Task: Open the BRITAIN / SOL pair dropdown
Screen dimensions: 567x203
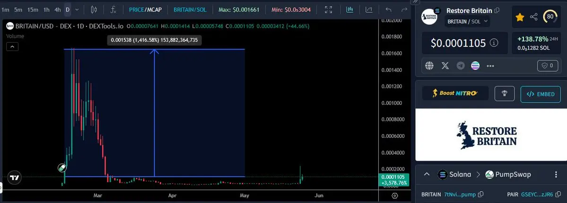Action: 468,22
